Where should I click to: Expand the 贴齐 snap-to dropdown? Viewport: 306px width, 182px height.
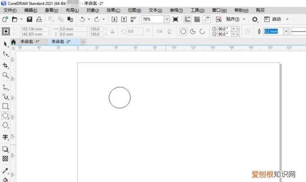(x=244, y=19)
